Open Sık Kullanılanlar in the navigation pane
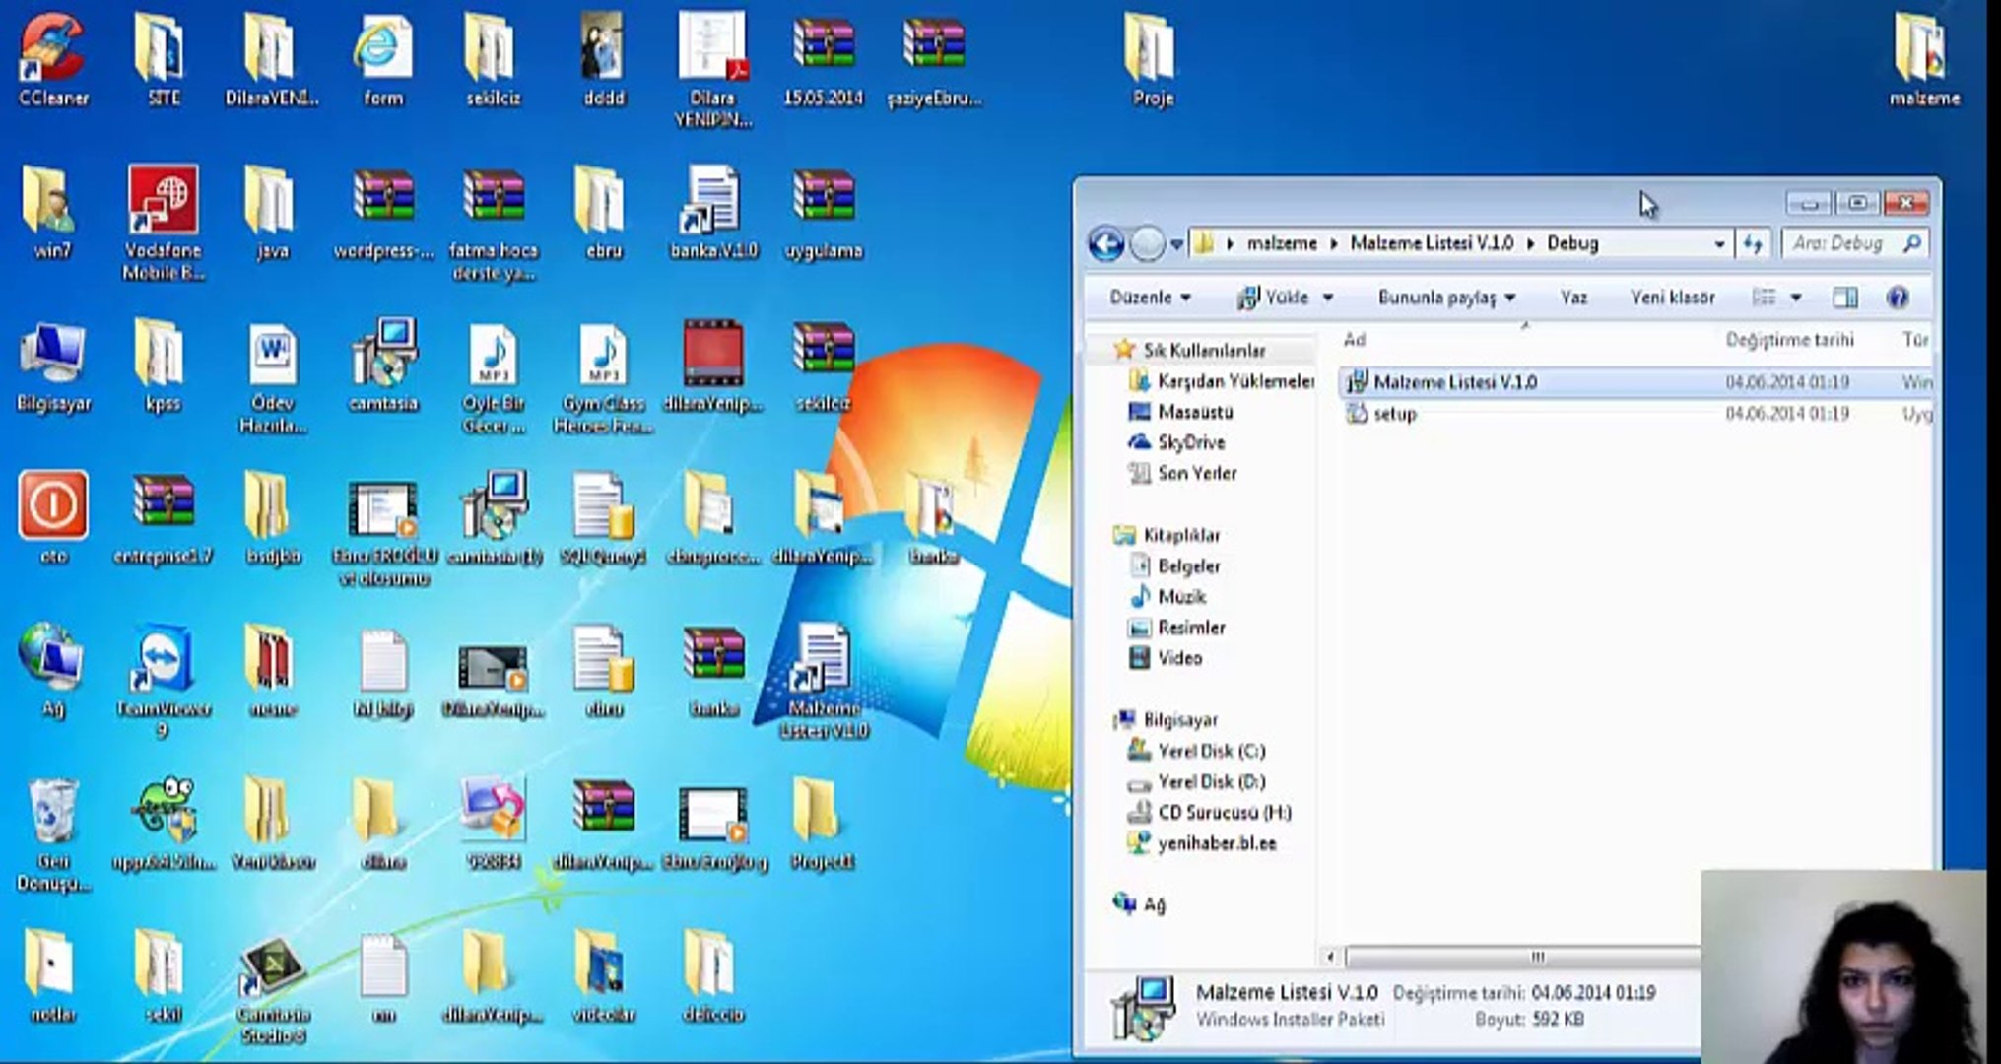This screenshot has height=1064, width=2001. [1203, 350]
